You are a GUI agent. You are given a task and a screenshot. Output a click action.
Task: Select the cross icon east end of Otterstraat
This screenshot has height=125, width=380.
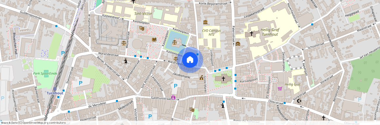(x=324, y=118)
